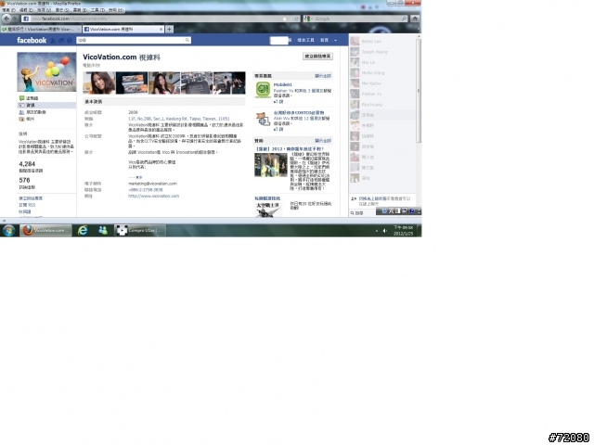The width and height of the screenshot is (594, 445).
Task: Launch Internet Explorer from taskbar
Action: (x=83, y=230)
